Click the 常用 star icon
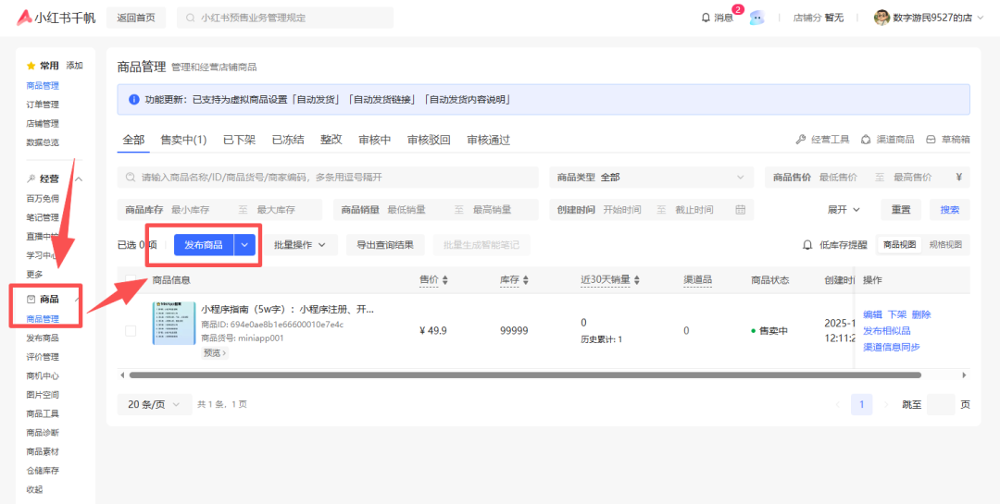 (31, 66)
